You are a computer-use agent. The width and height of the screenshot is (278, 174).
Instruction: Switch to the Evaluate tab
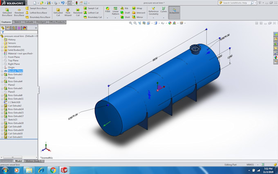pos(29,22)
